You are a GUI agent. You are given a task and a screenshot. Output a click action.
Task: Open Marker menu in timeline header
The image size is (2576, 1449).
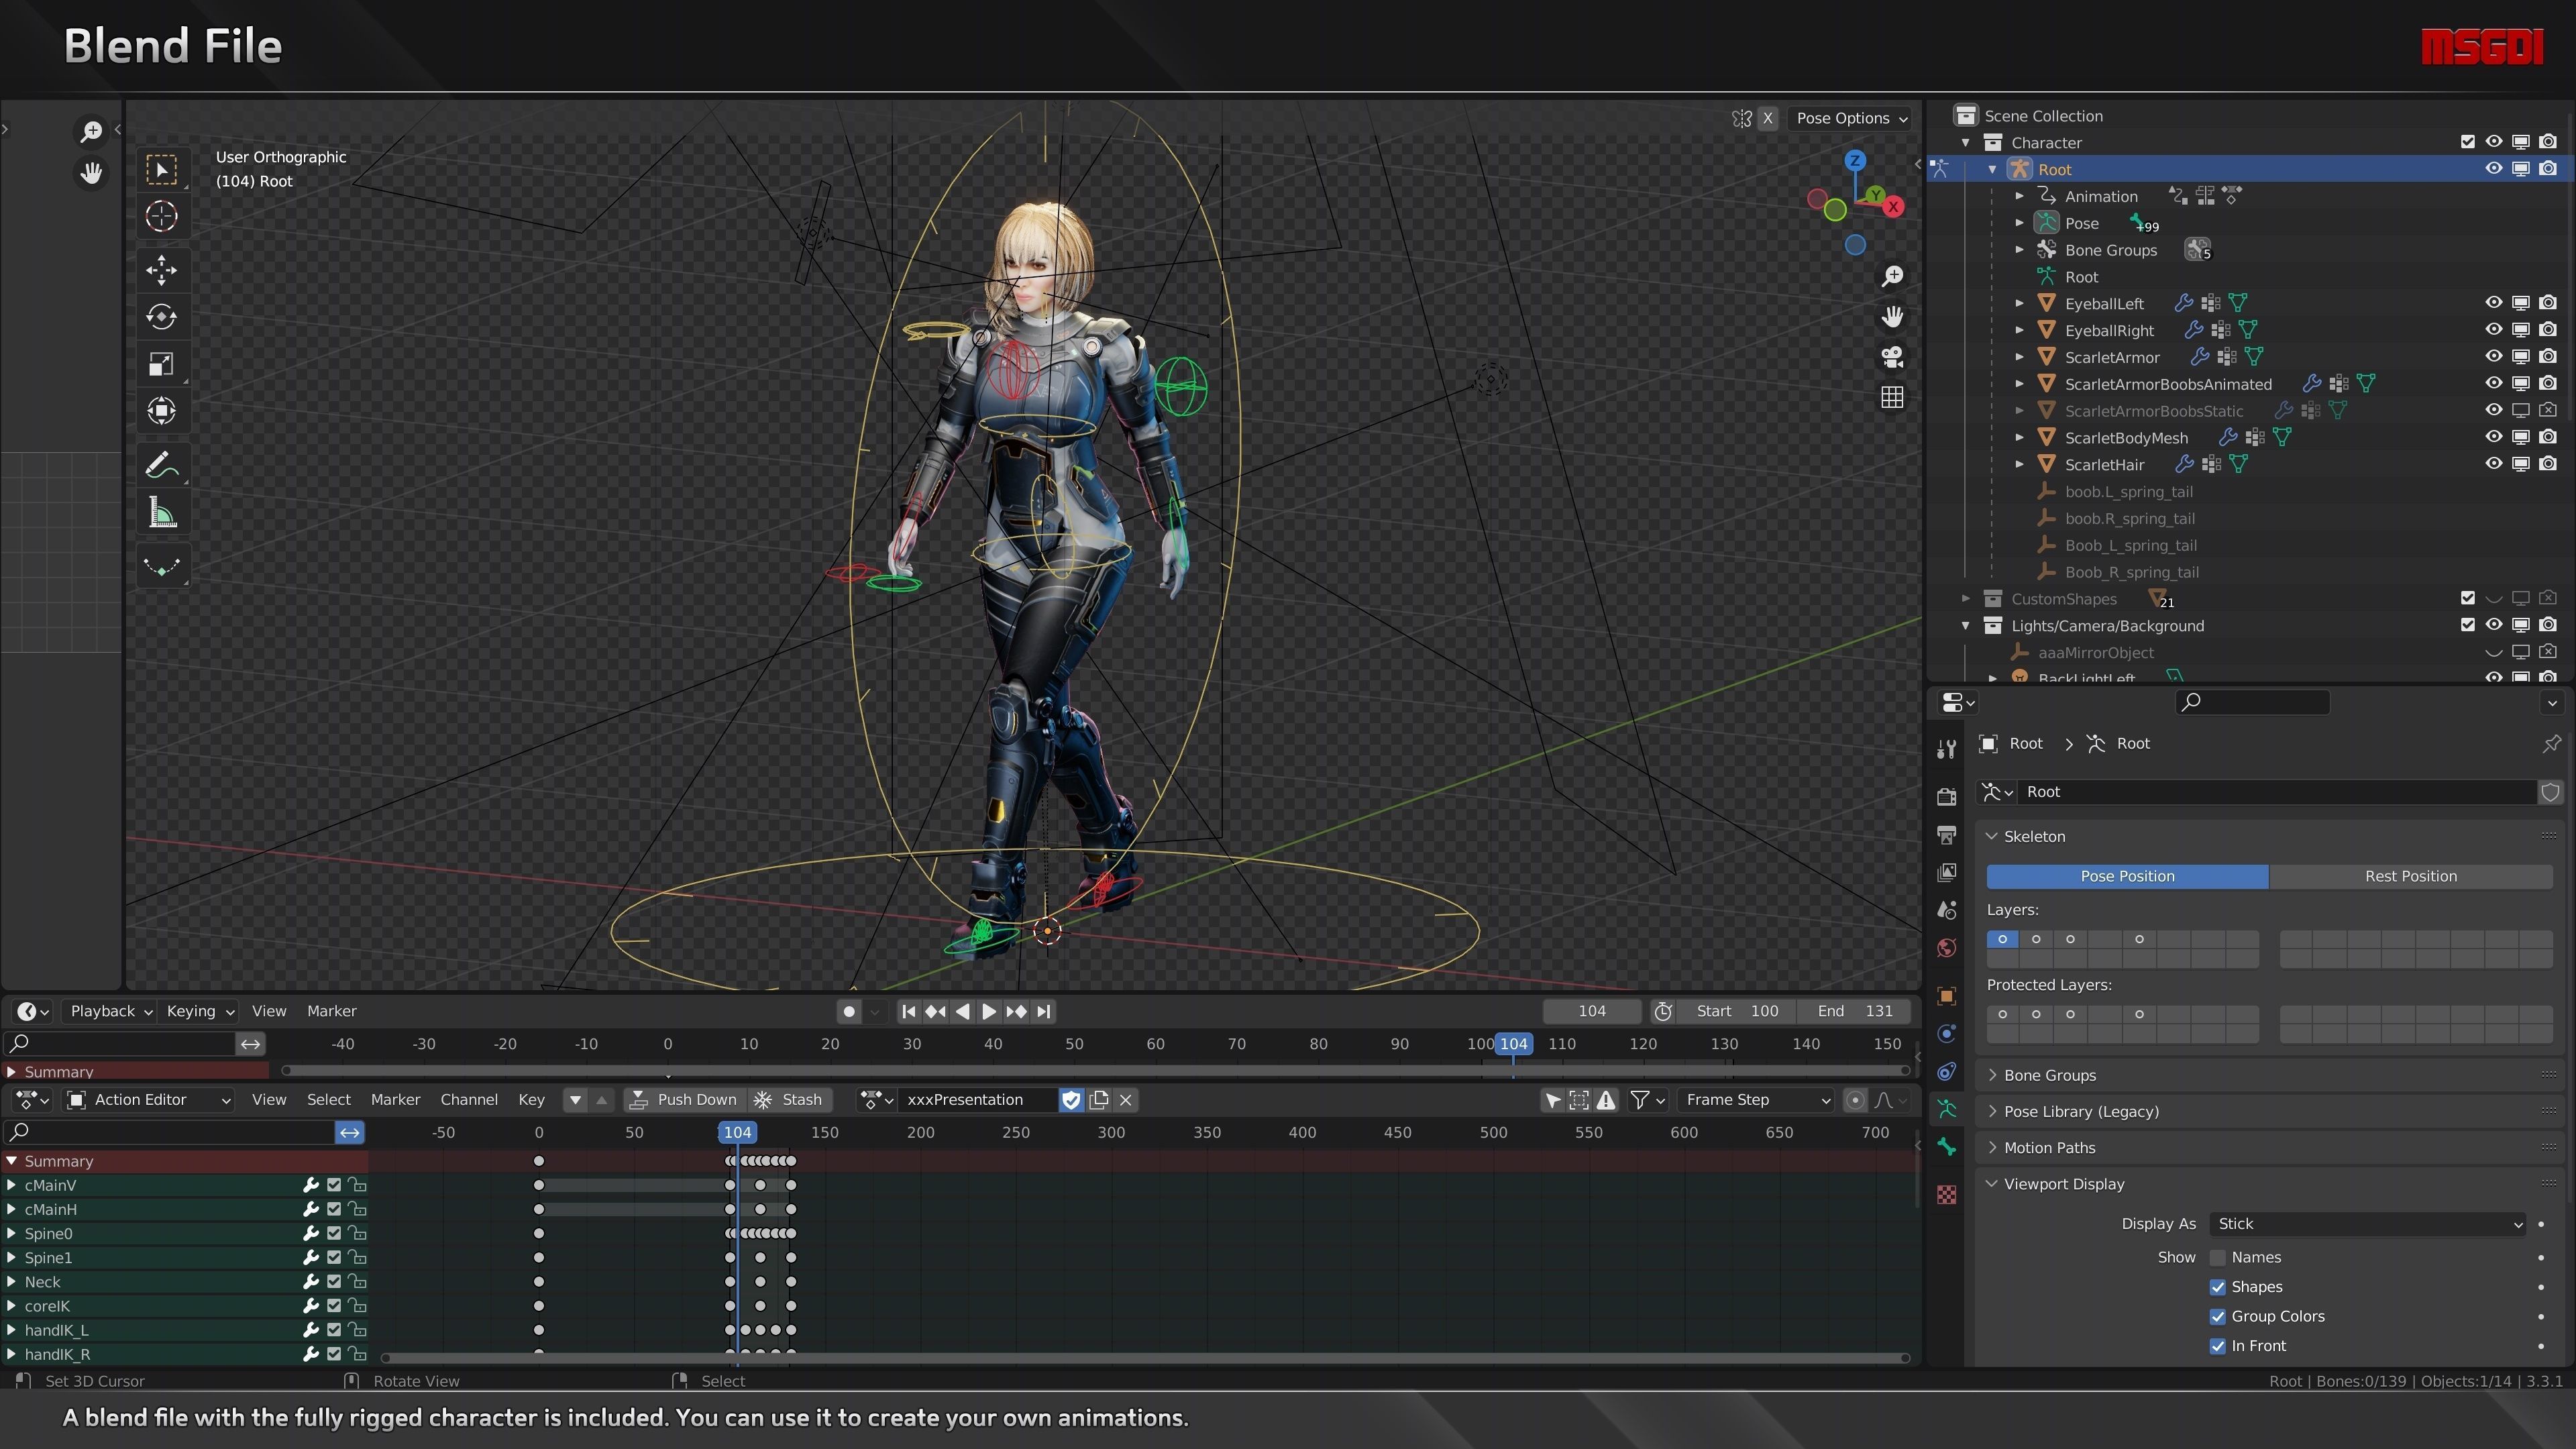(331, 1011)
